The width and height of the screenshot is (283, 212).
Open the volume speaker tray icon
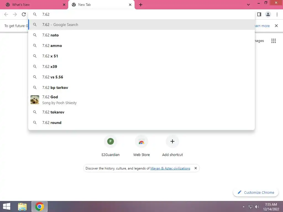coord(257,207)
